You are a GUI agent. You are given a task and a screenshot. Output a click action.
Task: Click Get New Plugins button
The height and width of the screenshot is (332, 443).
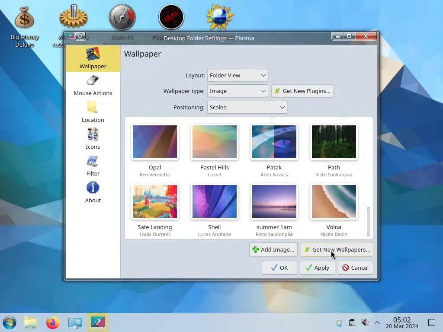point(302,91)
